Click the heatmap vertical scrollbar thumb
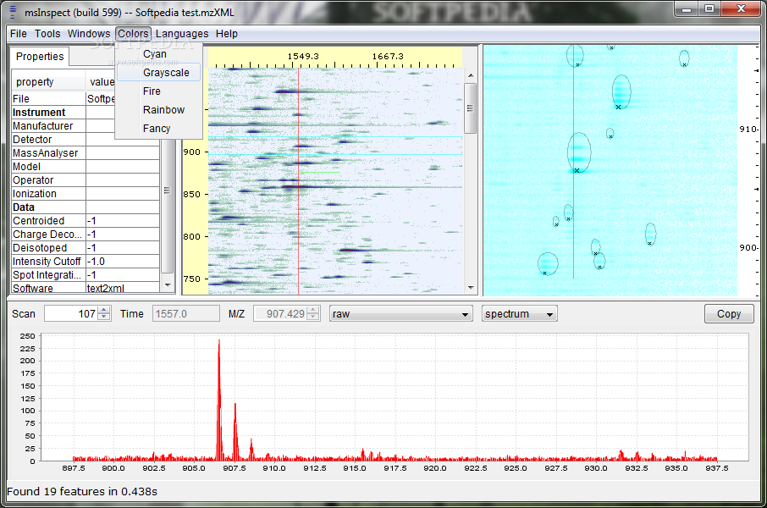Screen dimensions: 767x508 (x=471, y=108)
